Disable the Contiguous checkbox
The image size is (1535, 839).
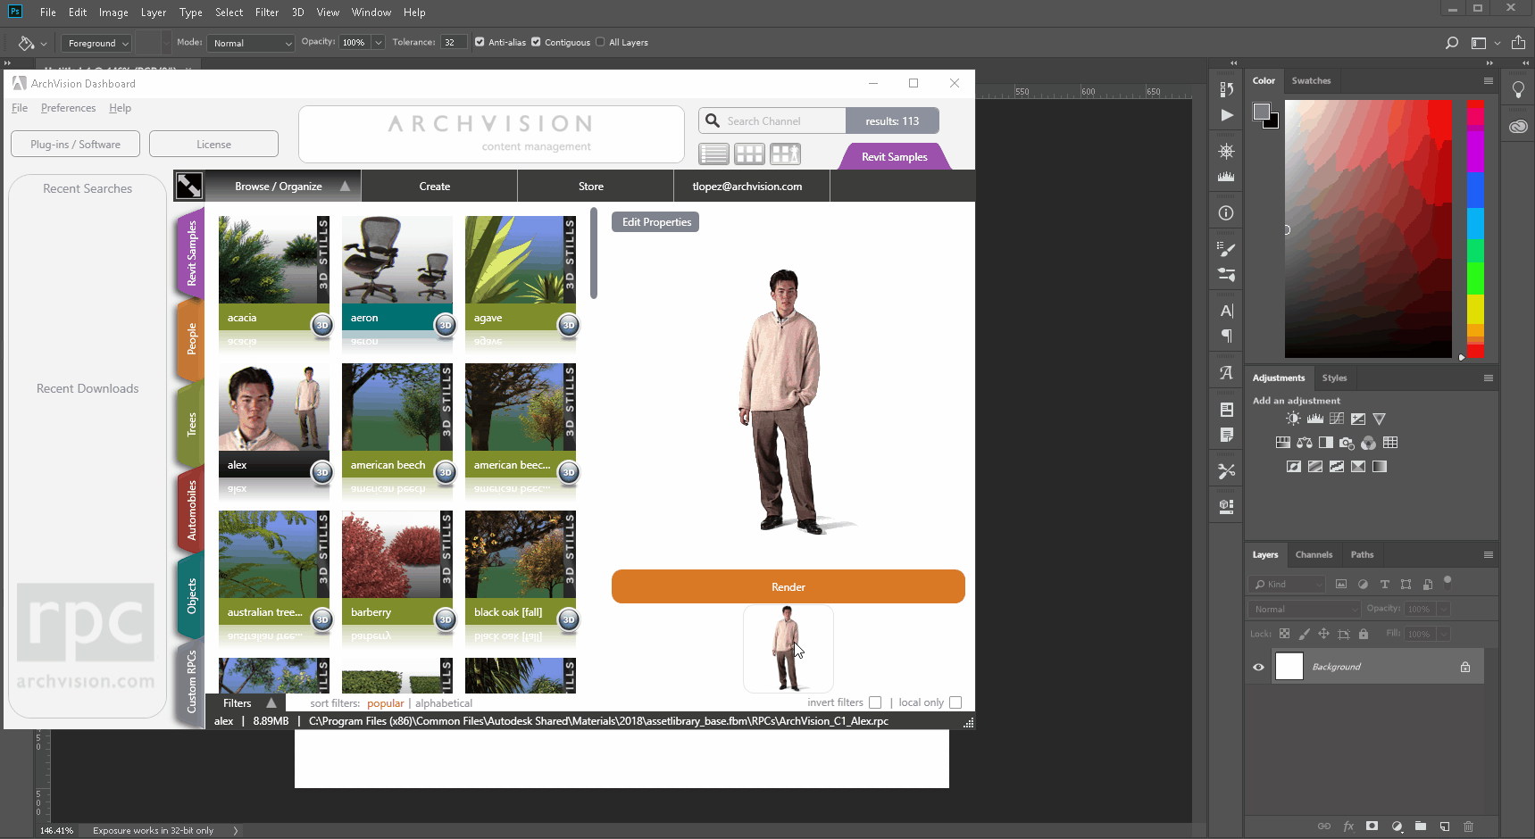(x=536, y=42)
